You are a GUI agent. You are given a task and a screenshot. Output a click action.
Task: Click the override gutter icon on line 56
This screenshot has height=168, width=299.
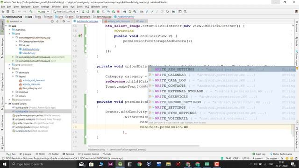pos(80,35)
